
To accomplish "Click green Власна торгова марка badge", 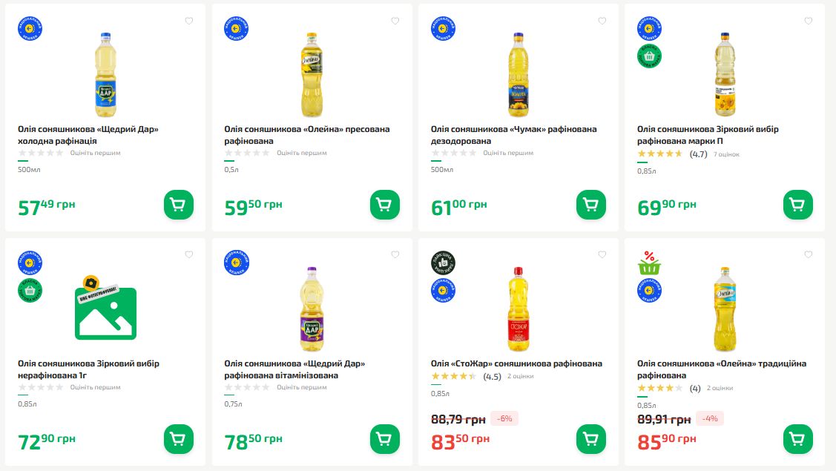I will point(649,56).
